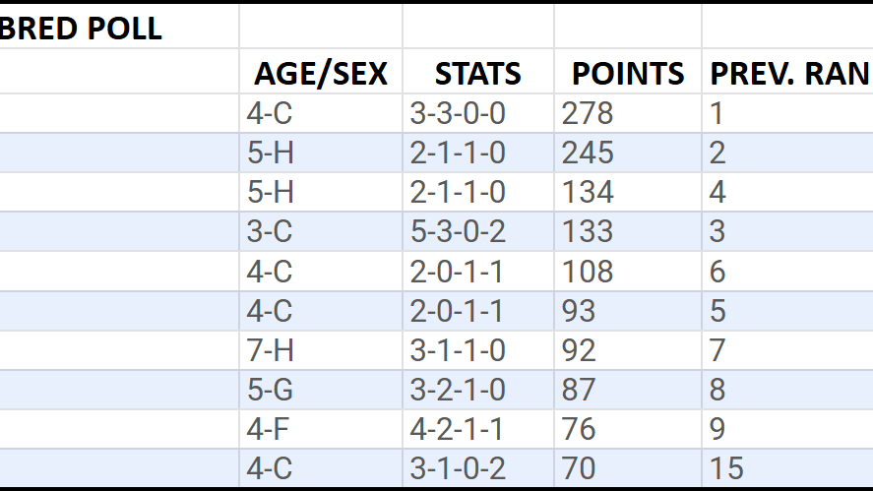Screen dimensions: 873x491
Task: Click the stats cell 3-3-0-0
Action: tap(478, 113)
